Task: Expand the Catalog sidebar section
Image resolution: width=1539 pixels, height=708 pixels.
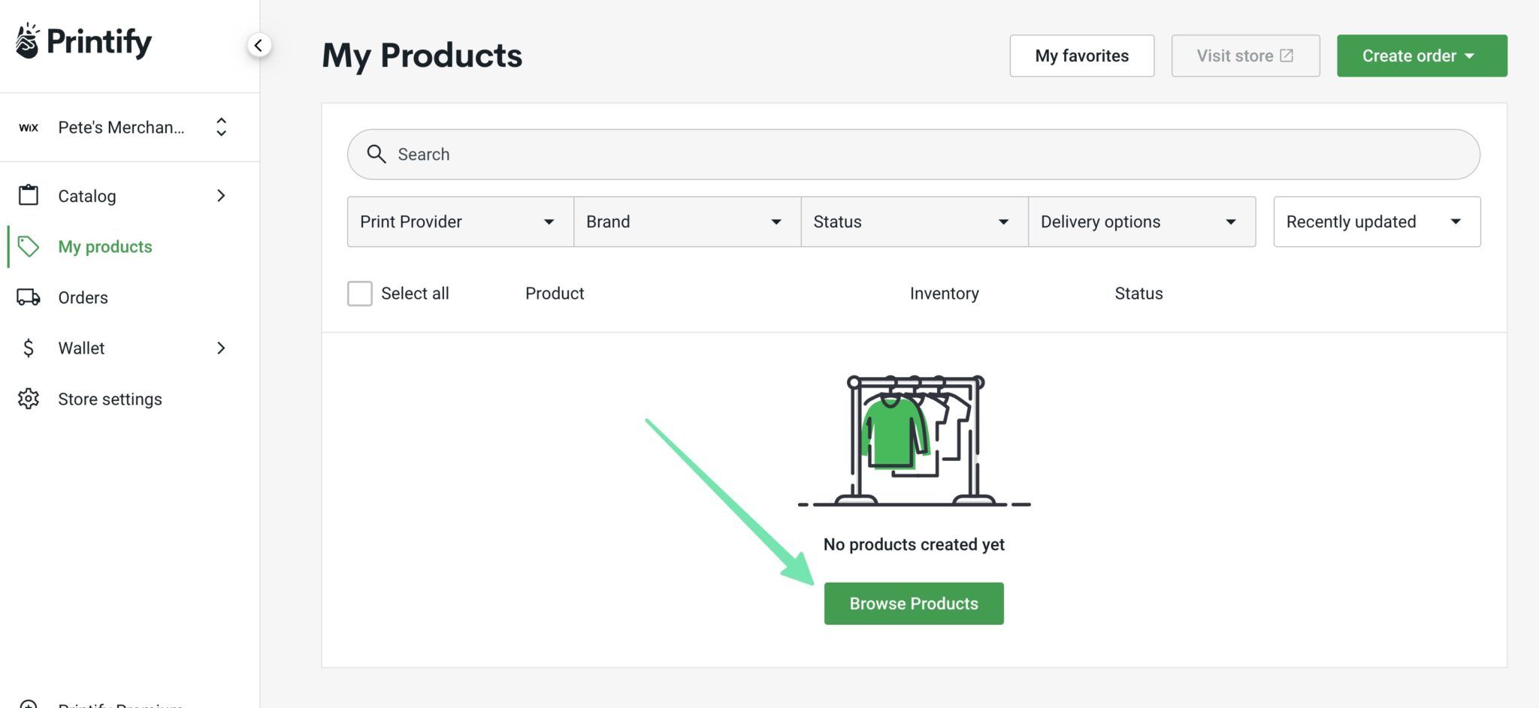Action: [x=220, y=195]
